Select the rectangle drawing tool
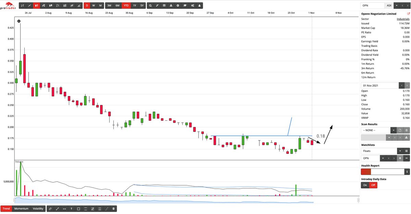Image resolution: width=411 pixels, height=214 pixels. [78, 208]
